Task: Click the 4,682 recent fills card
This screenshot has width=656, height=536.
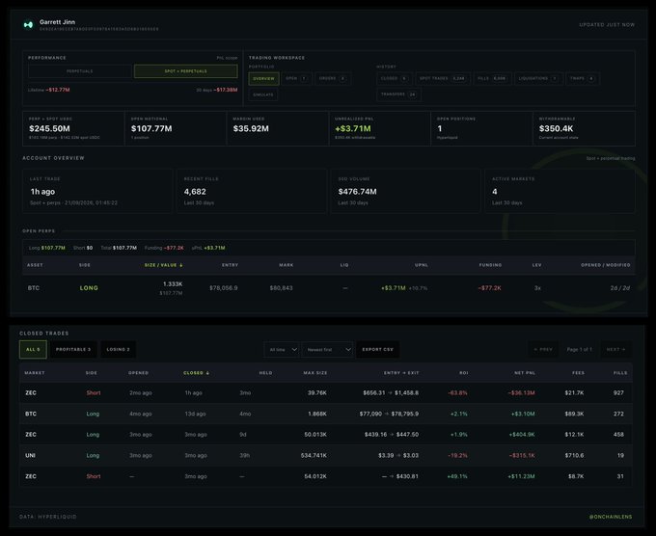Action: [252, 191]
